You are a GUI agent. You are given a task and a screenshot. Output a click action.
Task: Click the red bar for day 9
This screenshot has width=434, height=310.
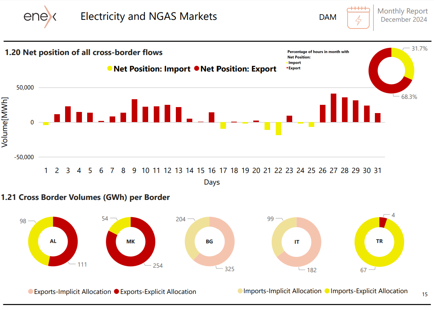[135, 110]
